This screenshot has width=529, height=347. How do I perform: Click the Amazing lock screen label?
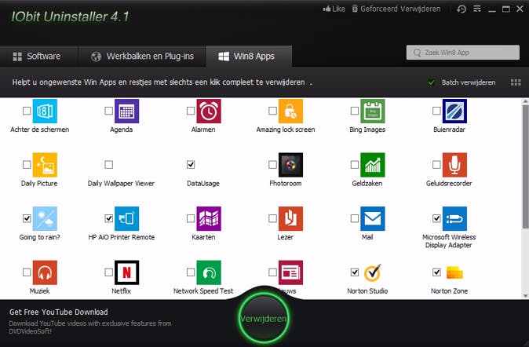coord(286,130)
